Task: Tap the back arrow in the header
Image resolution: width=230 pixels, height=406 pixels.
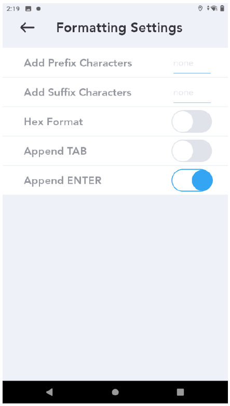Action: [x=27, y=28]
